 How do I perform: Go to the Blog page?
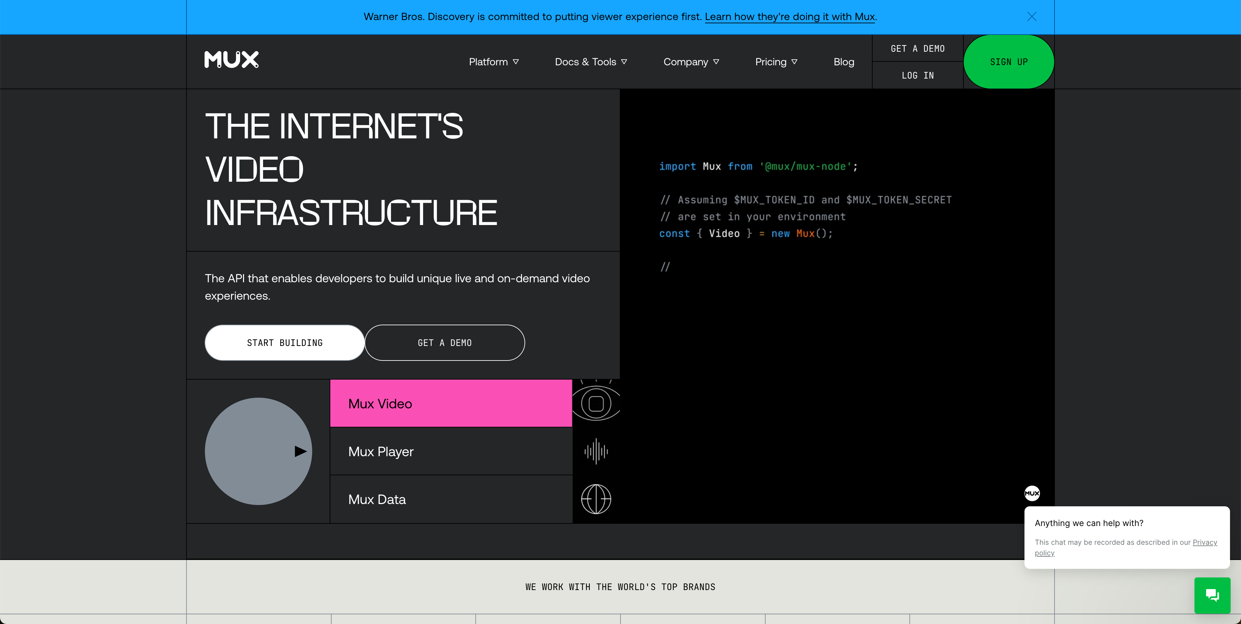[843, 62]
